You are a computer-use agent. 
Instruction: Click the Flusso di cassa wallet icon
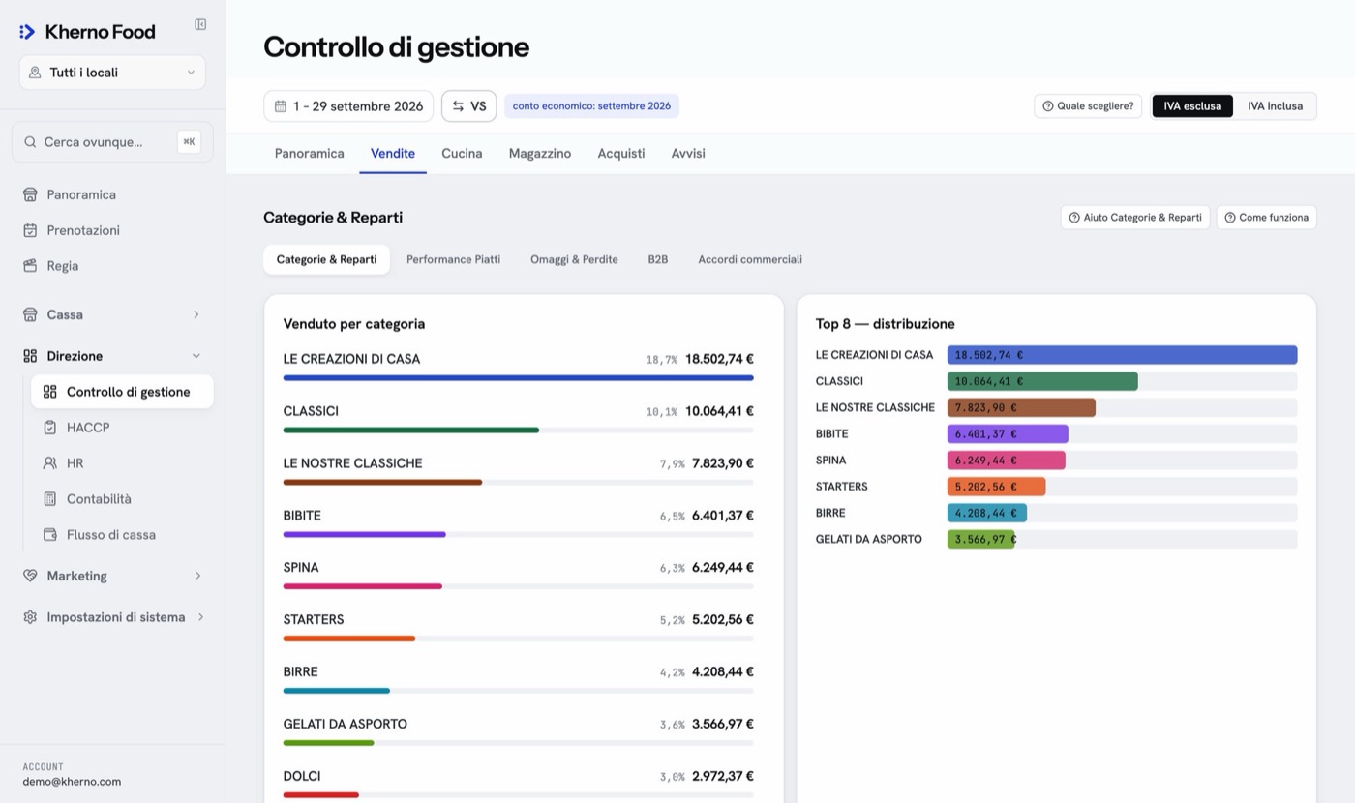[x=50, y=535]
